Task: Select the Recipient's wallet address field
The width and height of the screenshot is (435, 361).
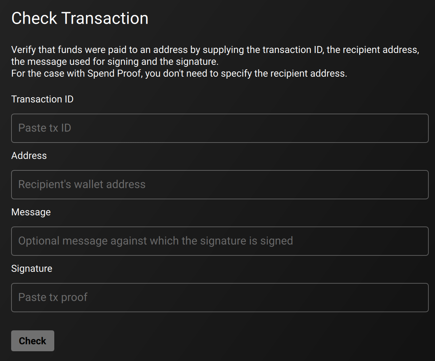Action: [x=220, y=185]
